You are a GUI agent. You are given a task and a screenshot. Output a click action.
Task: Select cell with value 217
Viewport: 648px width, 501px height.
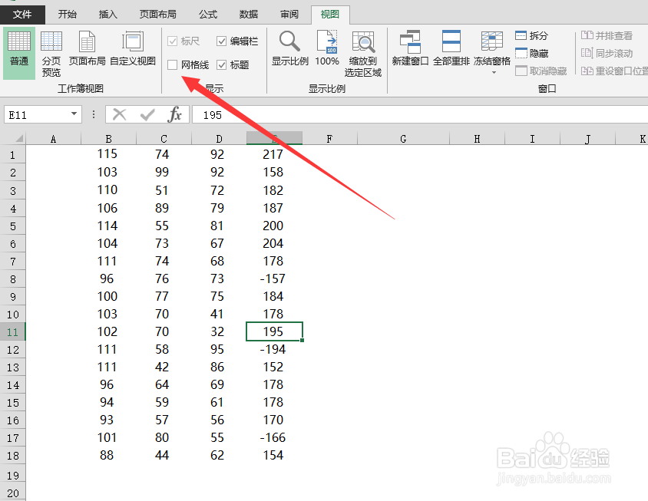click(274, 154)
